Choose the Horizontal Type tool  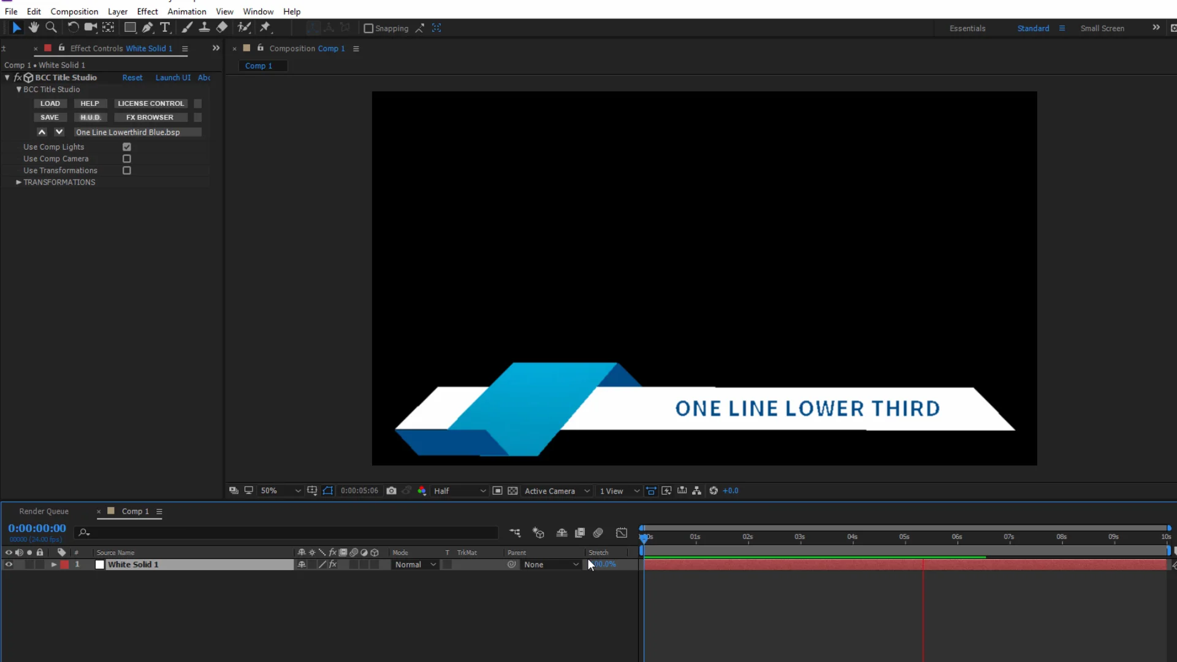coord(166,28)
